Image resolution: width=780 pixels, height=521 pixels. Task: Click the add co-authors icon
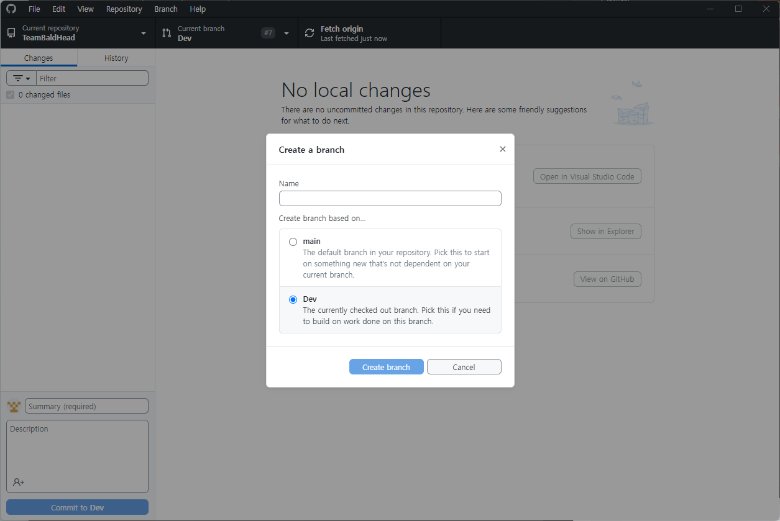click(19, 482)
